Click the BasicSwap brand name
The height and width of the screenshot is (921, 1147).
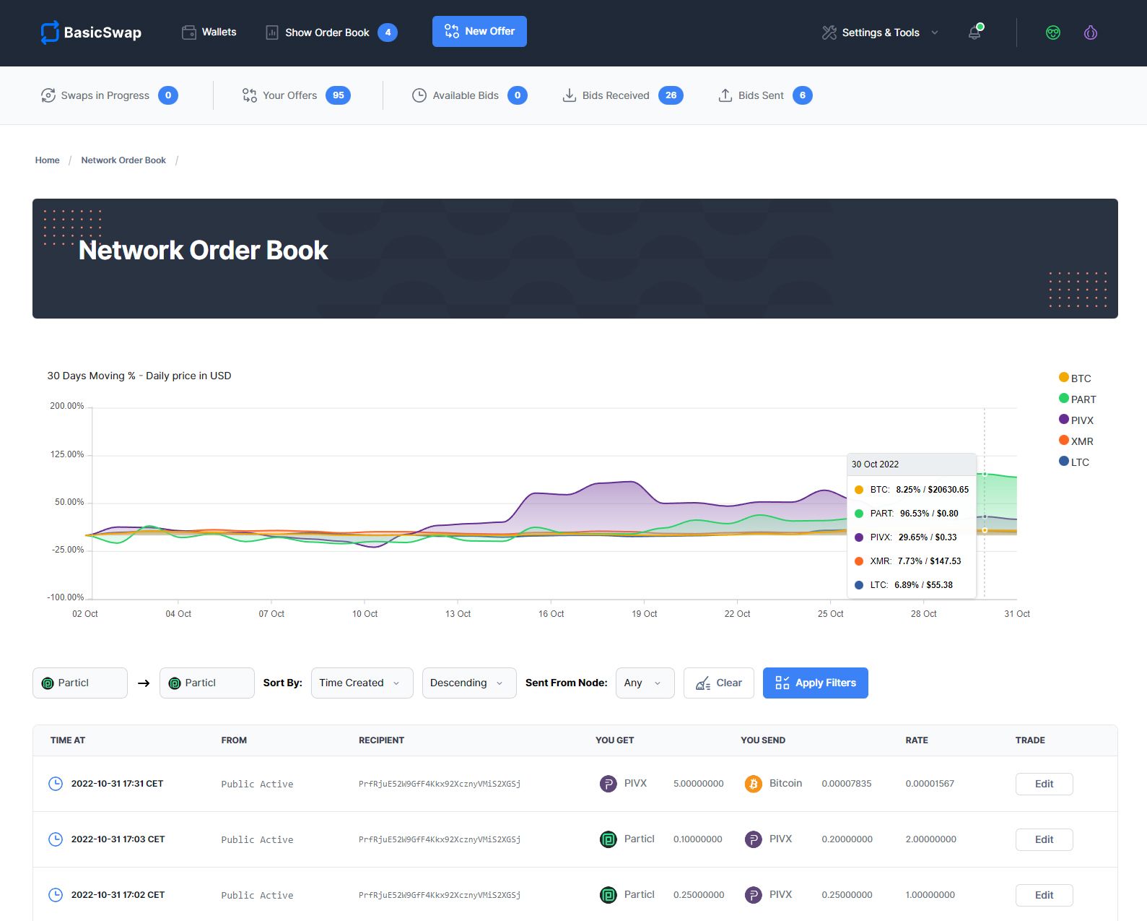[x=103, y=33]
